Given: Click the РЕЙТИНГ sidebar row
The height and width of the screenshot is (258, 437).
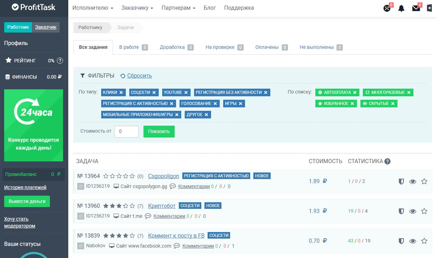Looking at the screenshot, I should click(x=34, y=61).
